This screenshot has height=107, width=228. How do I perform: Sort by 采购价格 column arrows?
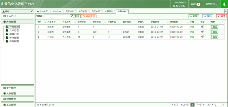coord(90,22)
